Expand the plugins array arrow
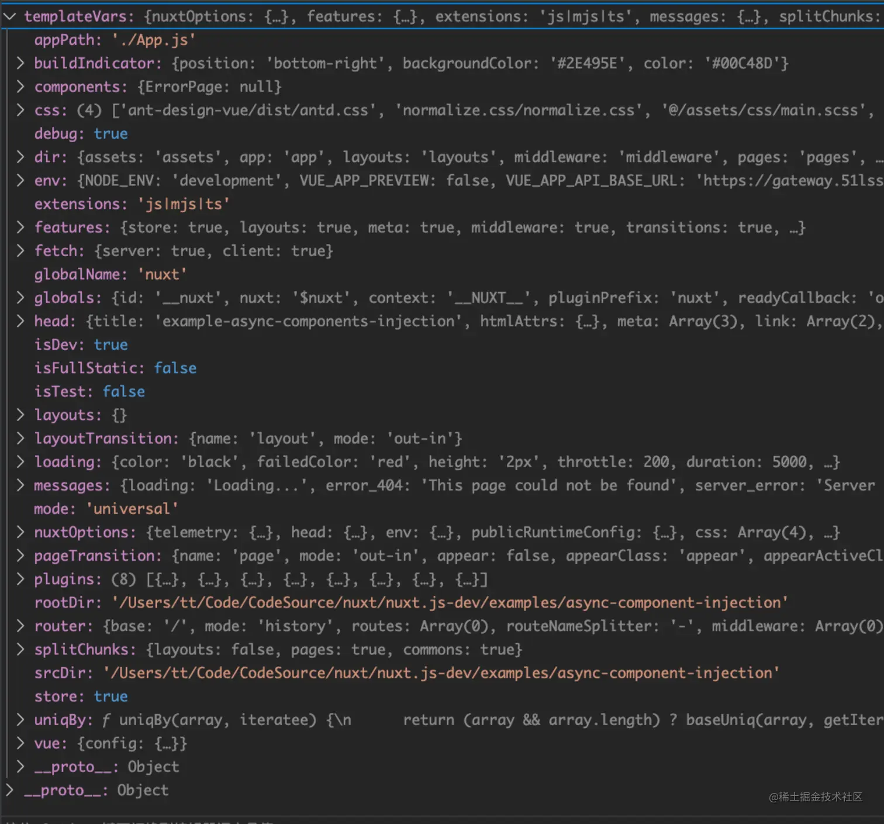Viewport: 884px width, 824px height. 20,579
